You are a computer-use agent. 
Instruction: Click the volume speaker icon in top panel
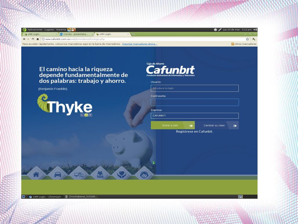click(255, 30)
